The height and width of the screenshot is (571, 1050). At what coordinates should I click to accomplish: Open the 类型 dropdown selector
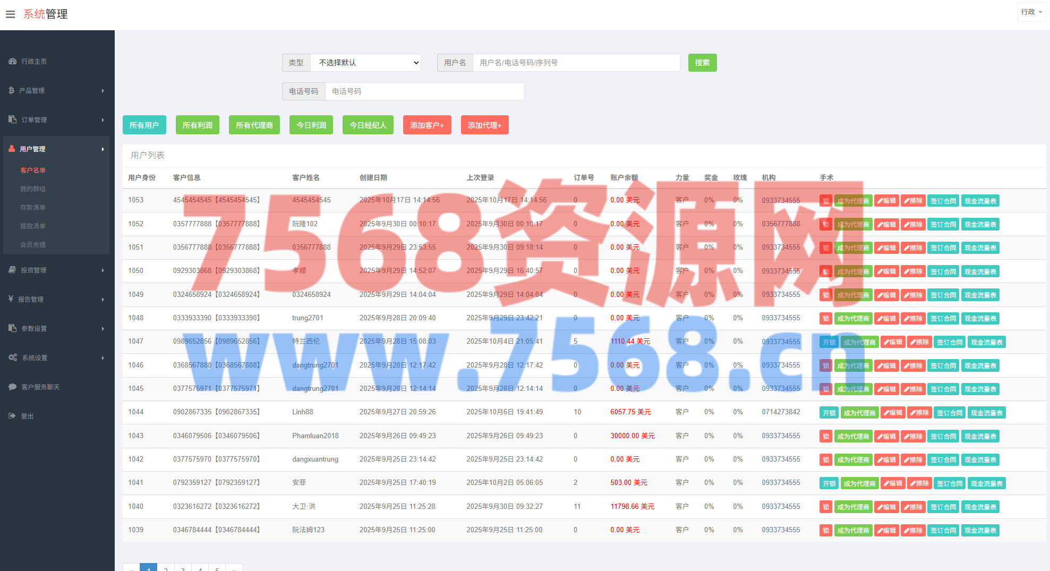coord(365,63)
